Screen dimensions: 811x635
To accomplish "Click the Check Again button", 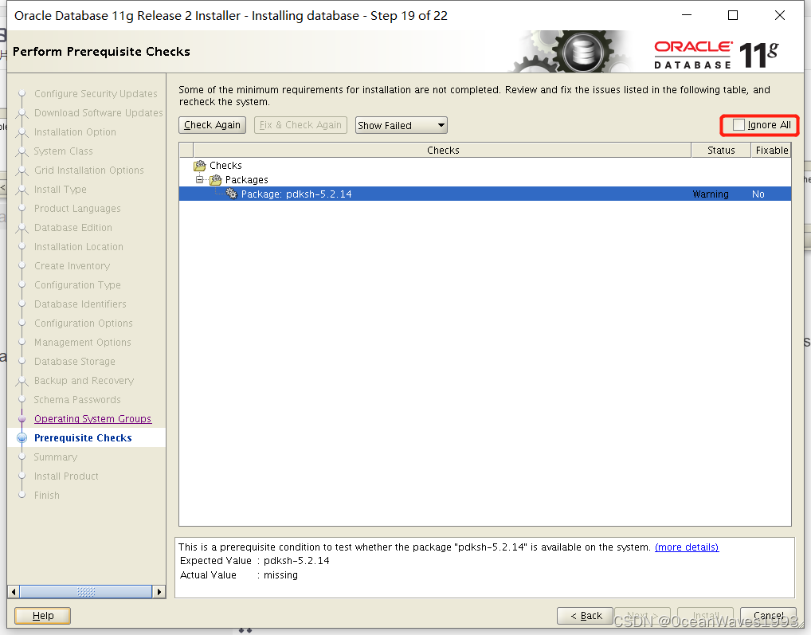I will coord(212,125).
